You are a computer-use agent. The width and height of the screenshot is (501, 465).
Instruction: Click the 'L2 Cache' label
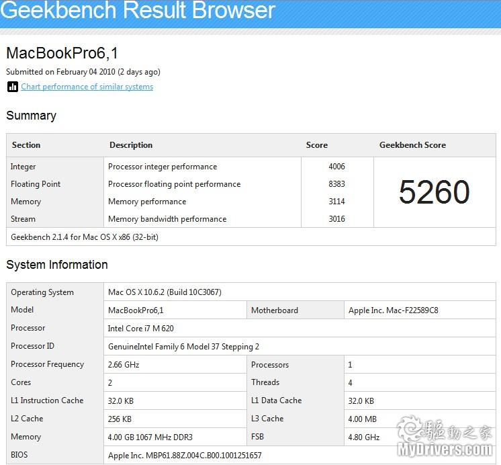[x=27, y=419]
